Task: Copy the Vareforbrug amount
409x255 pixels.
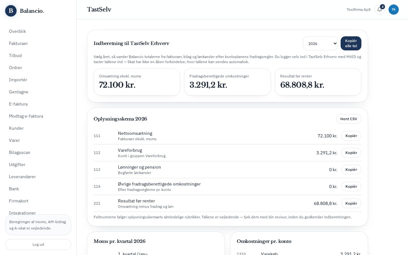Action: (x=351, y=153)
